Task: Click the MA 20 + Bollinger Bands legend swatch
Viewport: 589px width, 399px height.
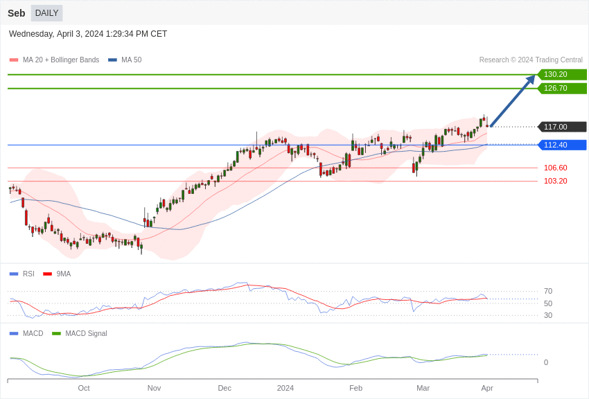Action: [x=14, y=60]
